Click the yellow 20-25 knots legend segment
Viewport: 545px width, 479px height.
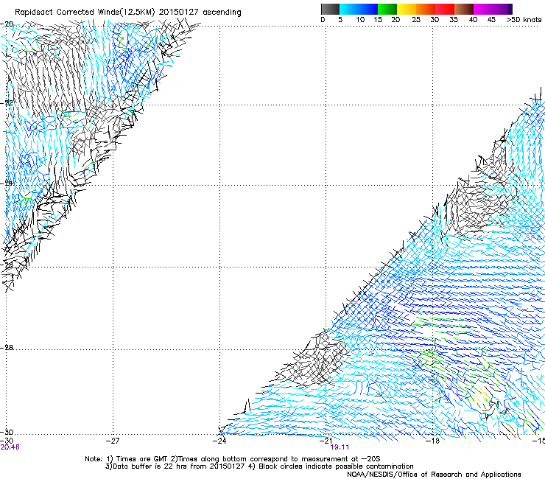[x=406, y=9]
